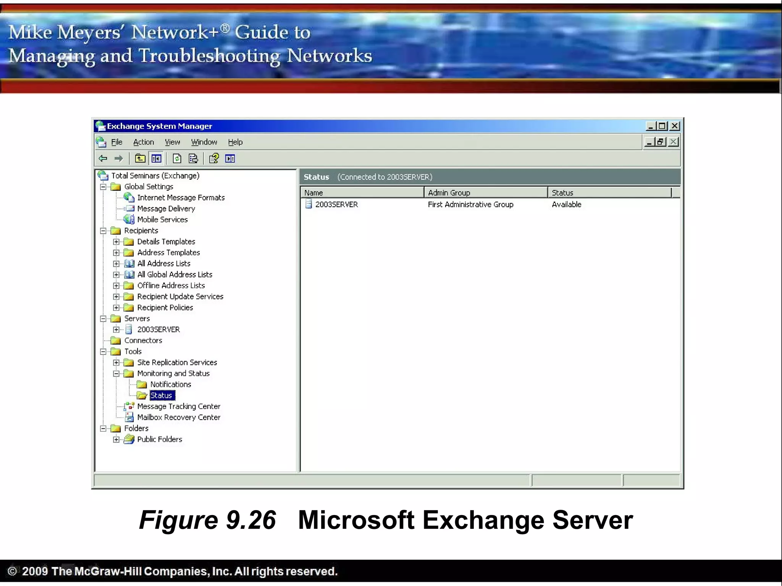The image size is (782, 586).
Task: Collapse the Folders node
Action: pos(103,428)
